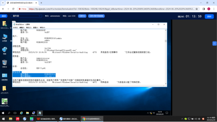Click the host Sogou input tray icon
The height and width of the screenshot is (122, 217).
pos(203,119)
